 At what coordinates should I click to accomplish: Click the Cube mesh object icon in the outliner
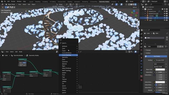(x=147, y=18)
